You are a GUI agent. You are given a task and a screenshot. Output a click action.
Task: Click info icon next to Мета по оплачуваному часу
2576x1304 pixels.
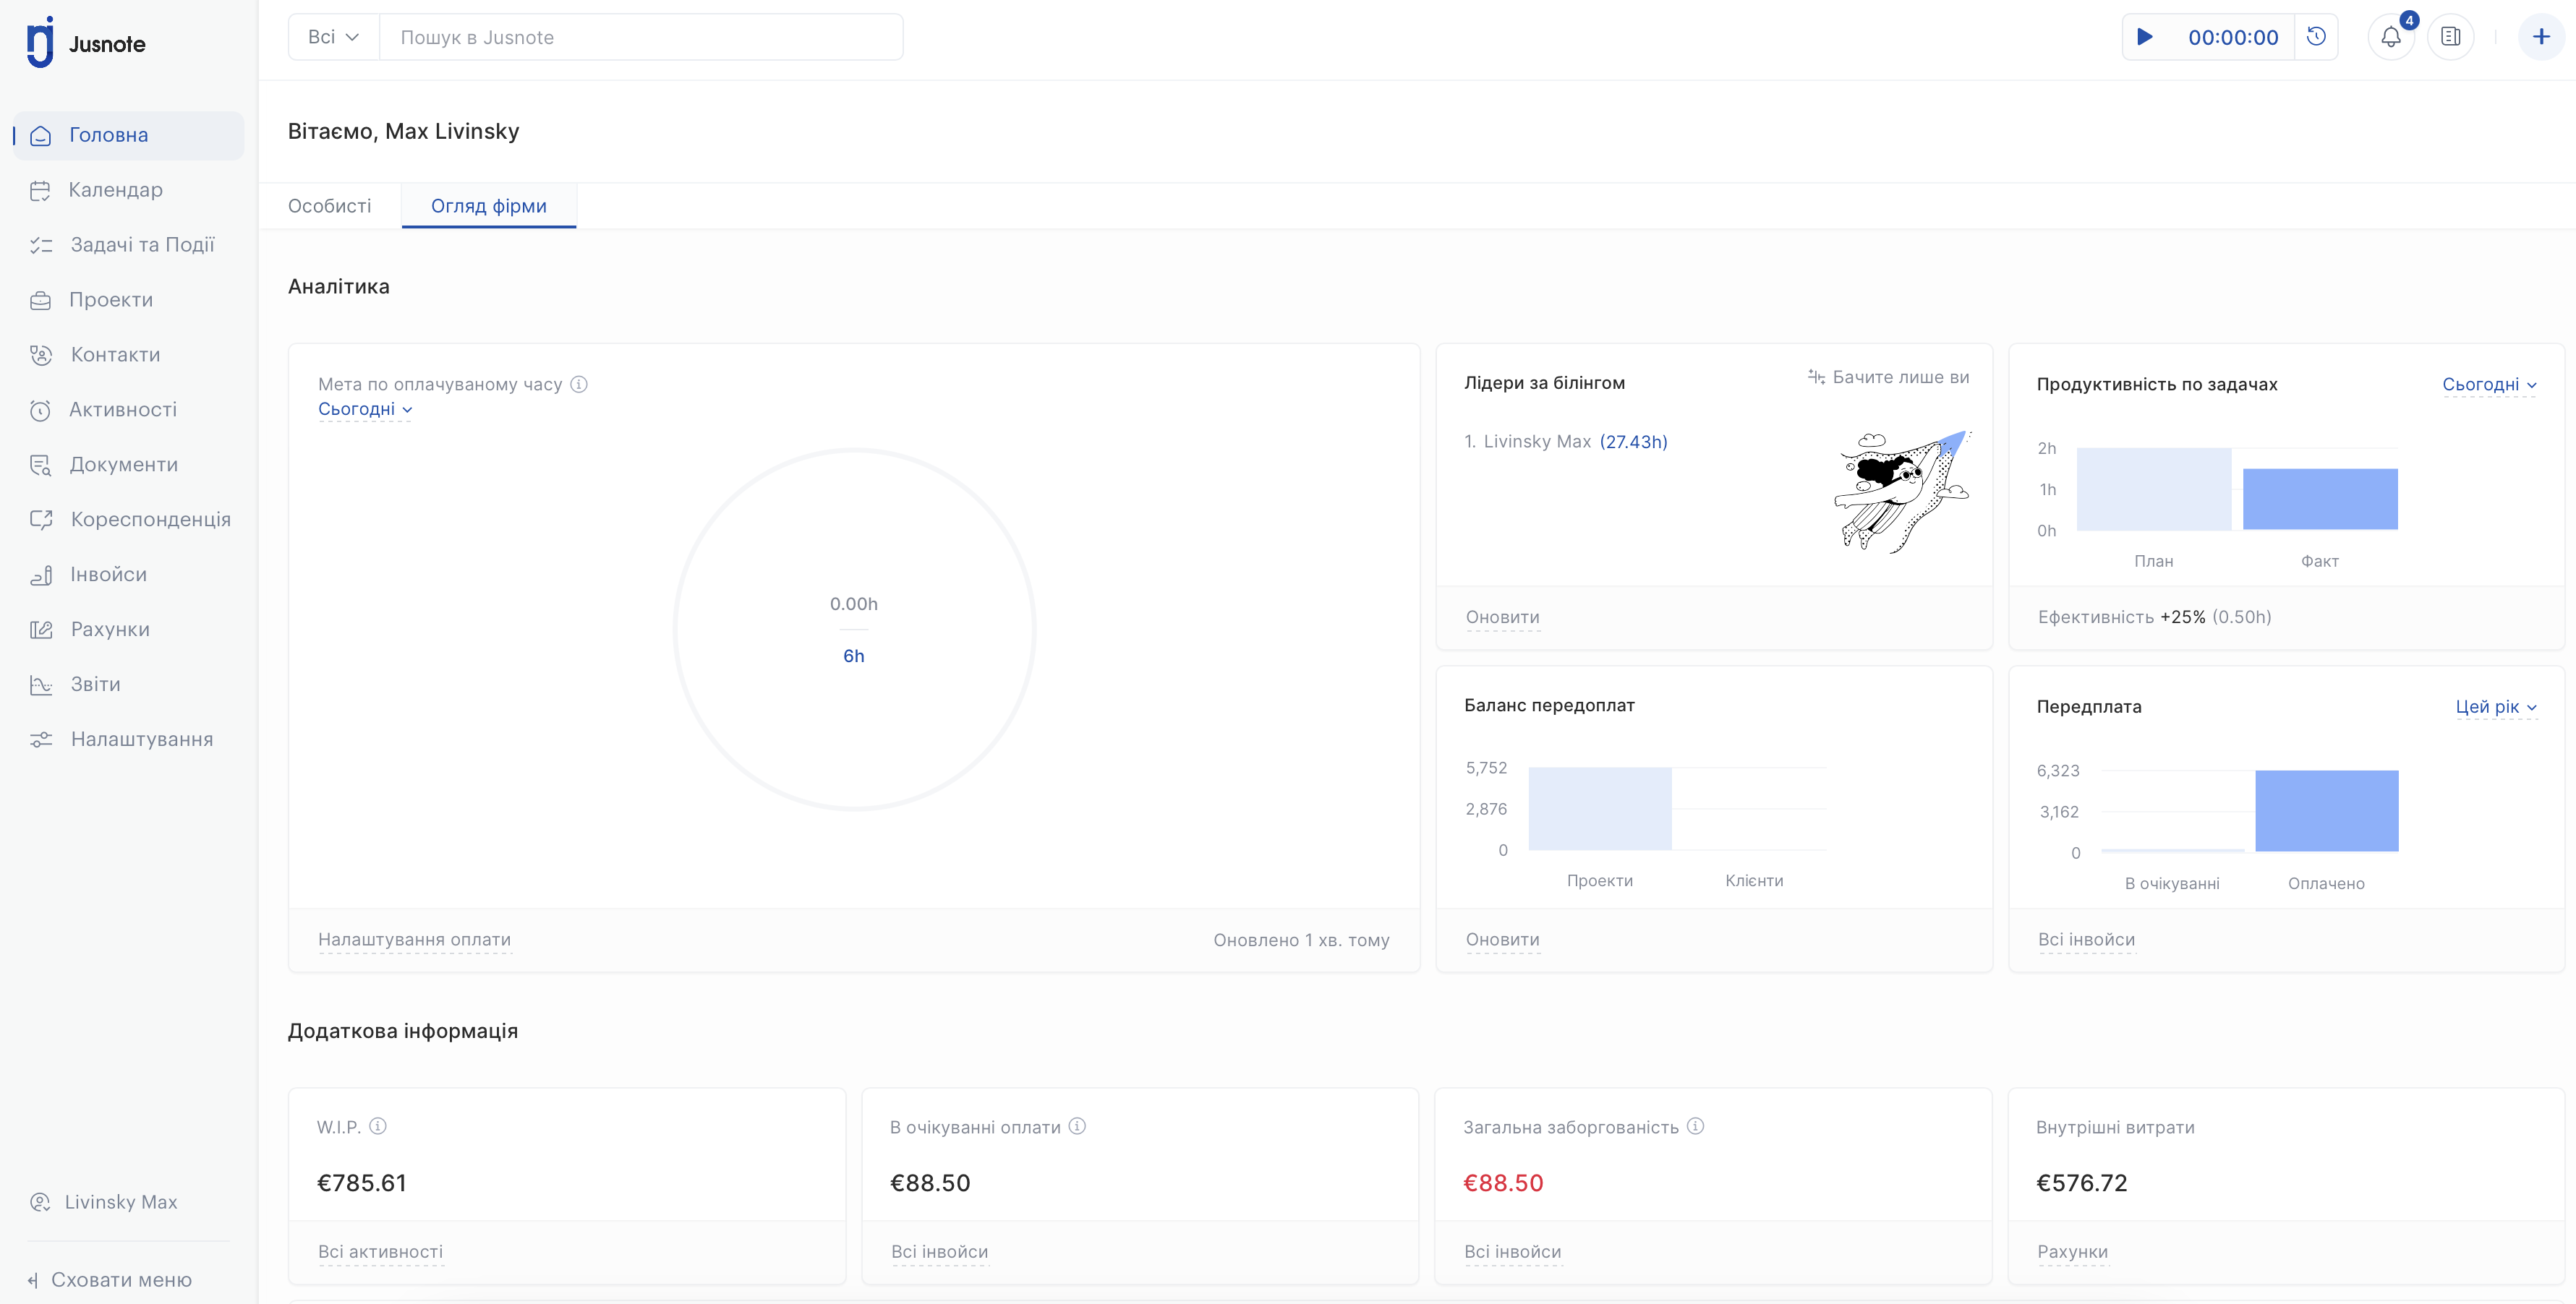coord(579,384)
